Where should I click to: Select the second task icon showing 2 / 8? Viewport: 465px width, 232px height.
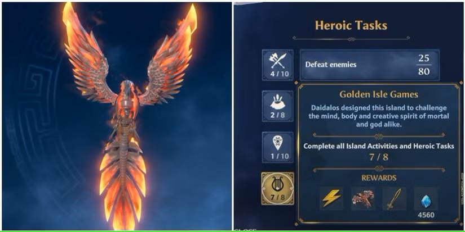[x=277, y=106]
